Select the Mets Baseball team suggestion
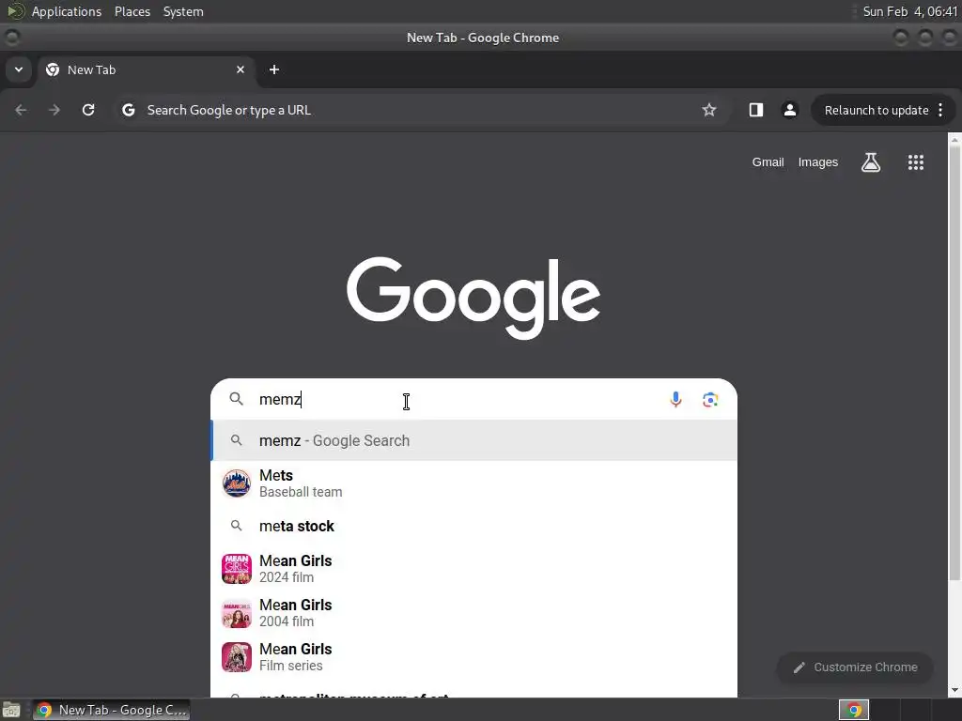962x721 pixels. point(473,483)
